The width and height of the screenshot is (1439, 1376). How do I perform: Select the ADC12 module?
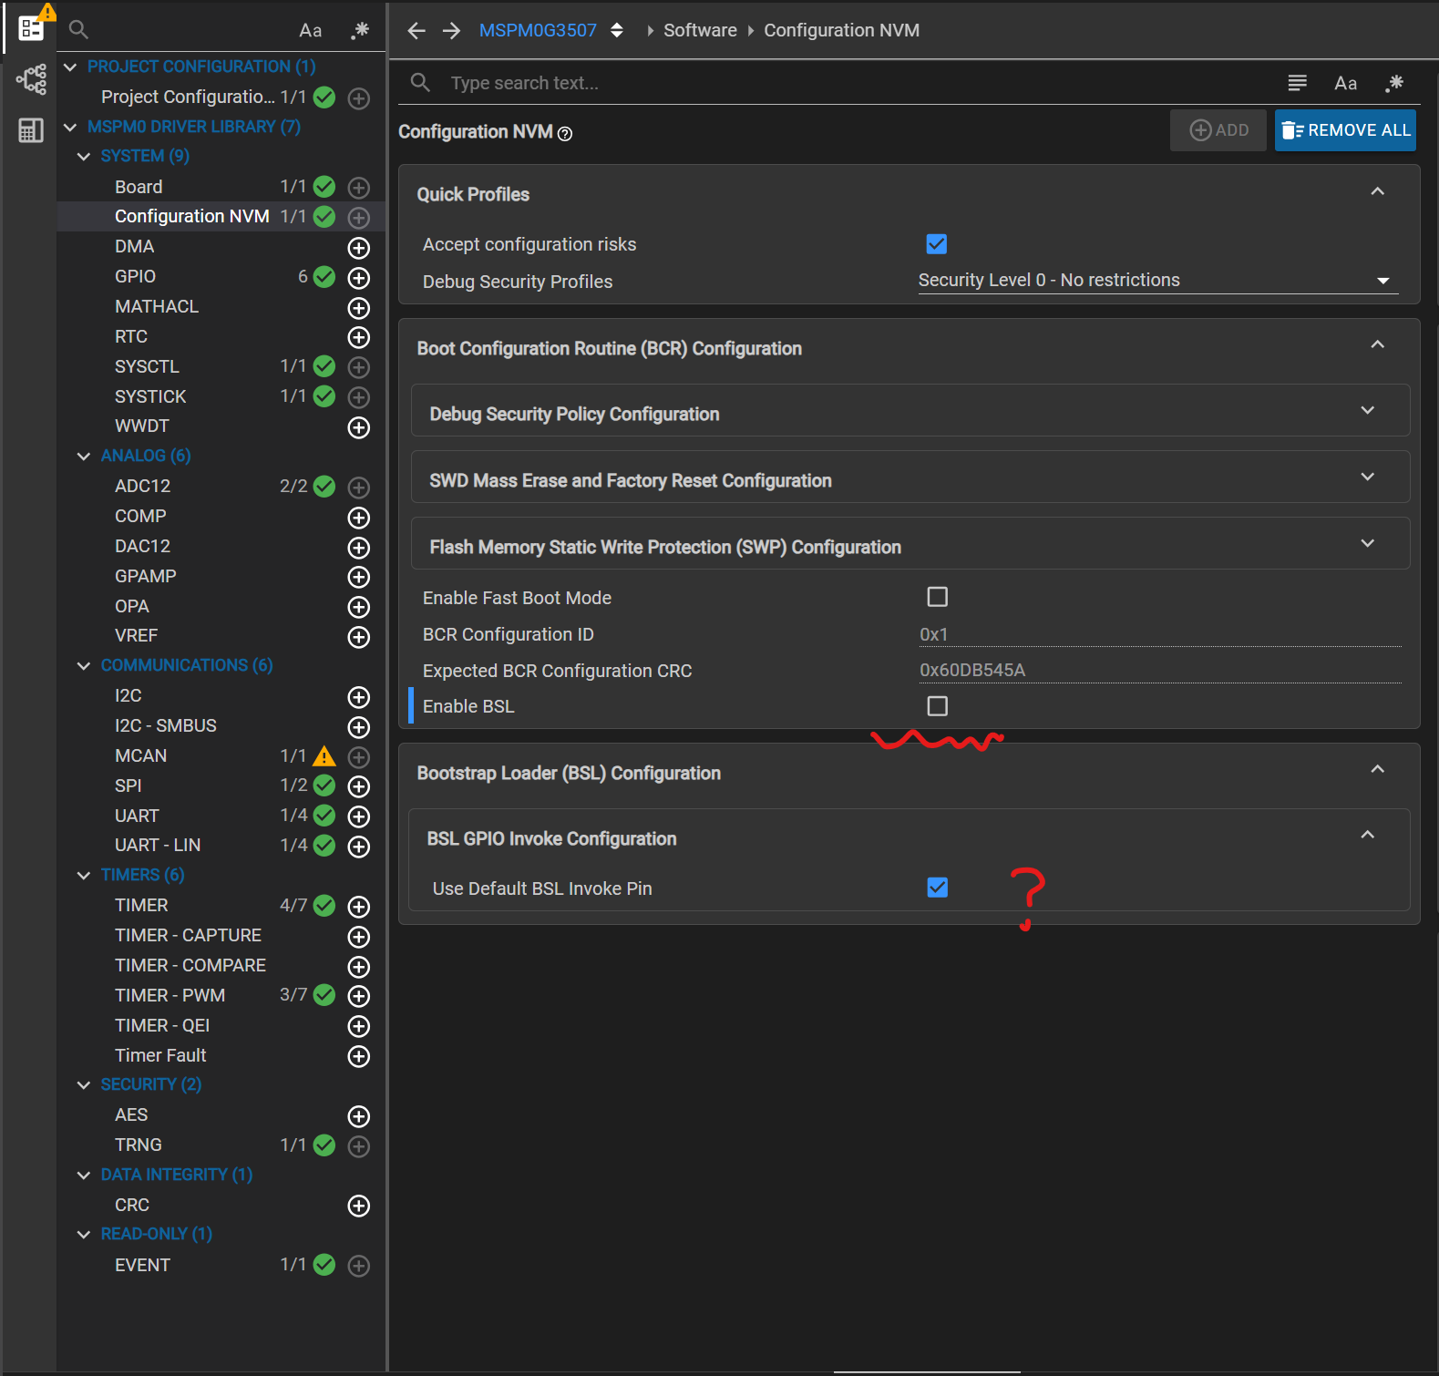click(x=142, y=486)
